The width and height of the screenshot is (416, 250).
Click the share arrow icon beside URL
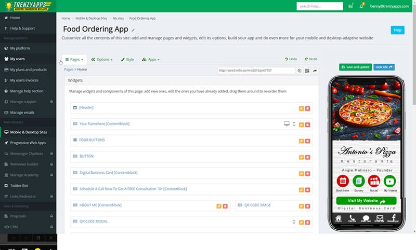coord(315,71)
